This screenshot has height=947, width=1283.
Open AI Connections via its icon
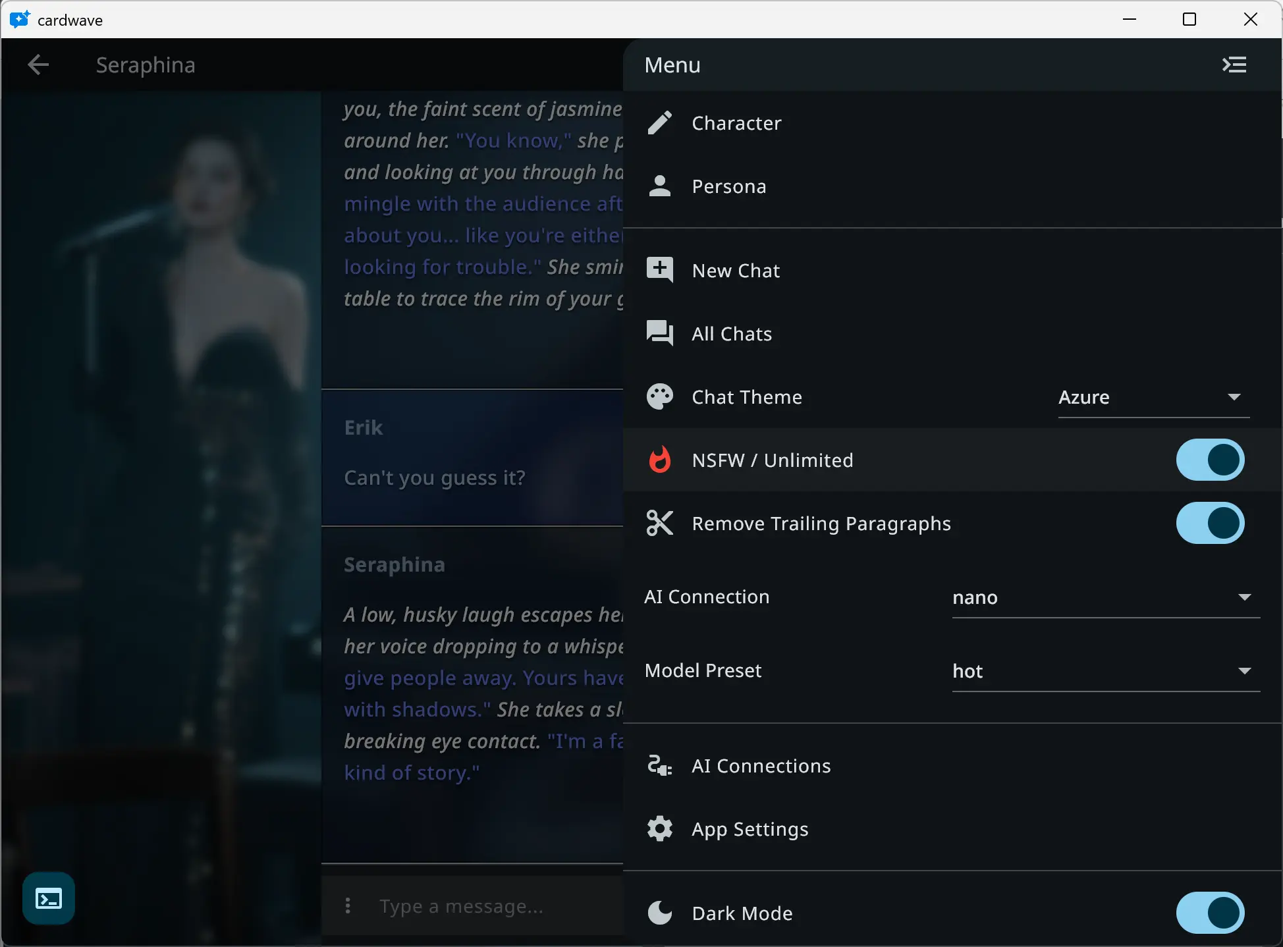[x=660, y=765]
